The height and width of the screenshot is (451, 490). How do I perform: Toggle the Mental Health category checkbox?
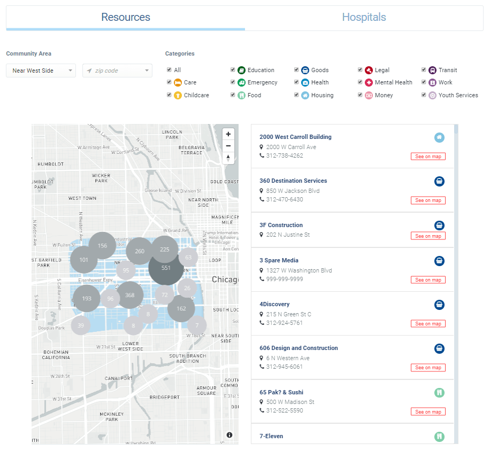(x=360, y=82)
